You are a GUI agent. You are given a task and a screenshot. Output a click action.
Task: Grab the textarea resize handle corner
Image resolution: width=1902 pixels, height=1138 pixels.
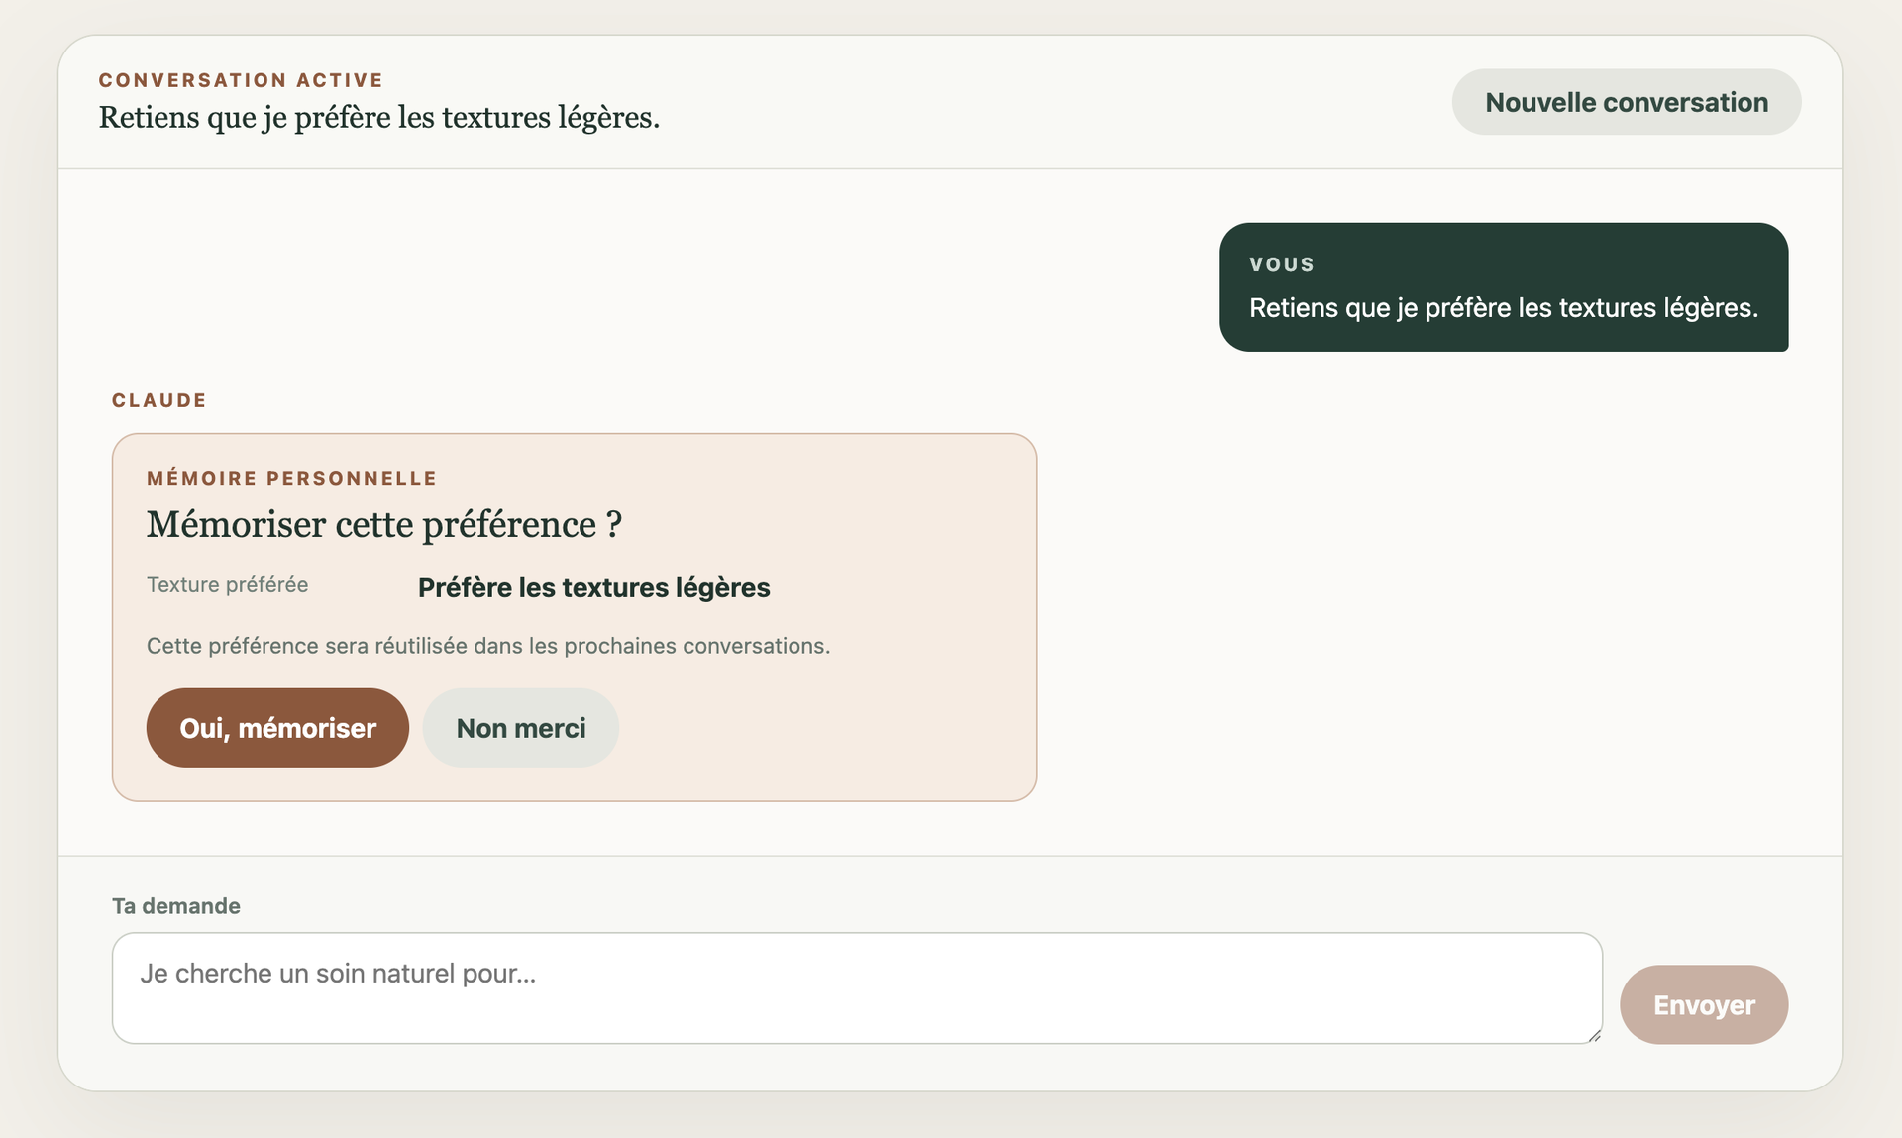[x=1594, y=1035]
